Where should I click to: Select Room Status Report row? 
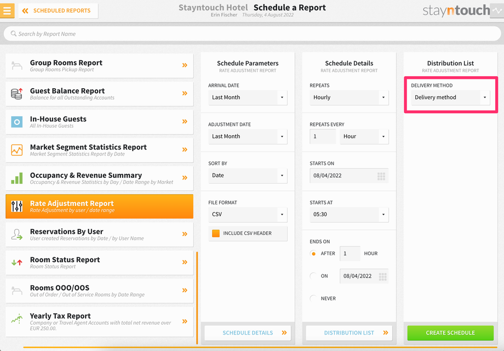pos(99,263)
